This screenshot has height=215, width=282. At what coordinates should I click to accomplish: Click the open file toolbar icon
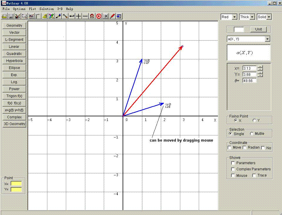pyautogui.click(x=4, y=16)
